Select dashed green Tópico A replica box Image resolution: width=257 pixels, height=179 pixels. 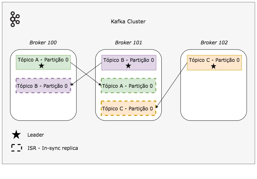coord(128,86)
